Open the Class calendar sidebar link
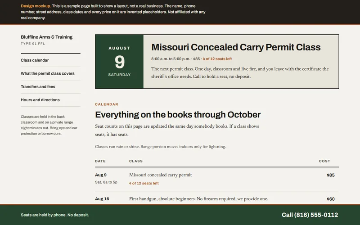This screenshot has height=225, width=360. [x=35, y=60]
